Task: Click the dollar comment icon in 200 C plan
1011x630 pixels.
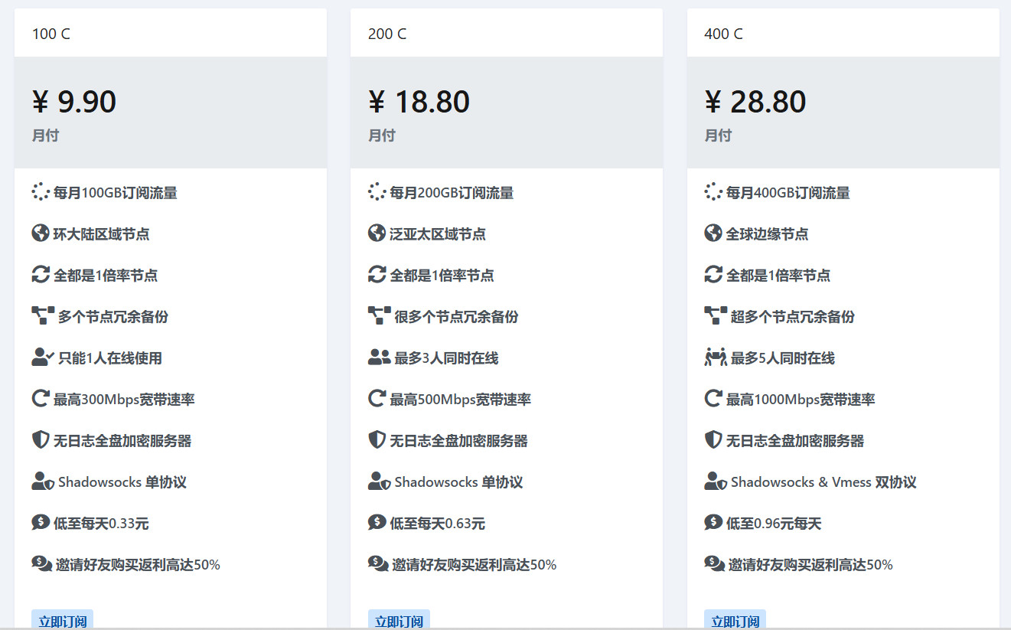Action: (x=377, y=523)
